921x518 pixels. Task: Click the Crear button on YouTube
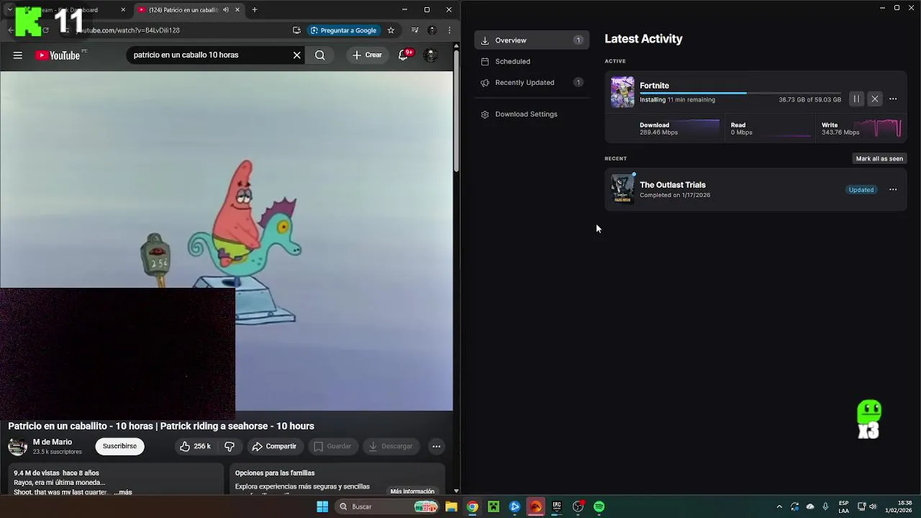pyautogui.click(x=368, y=55)
